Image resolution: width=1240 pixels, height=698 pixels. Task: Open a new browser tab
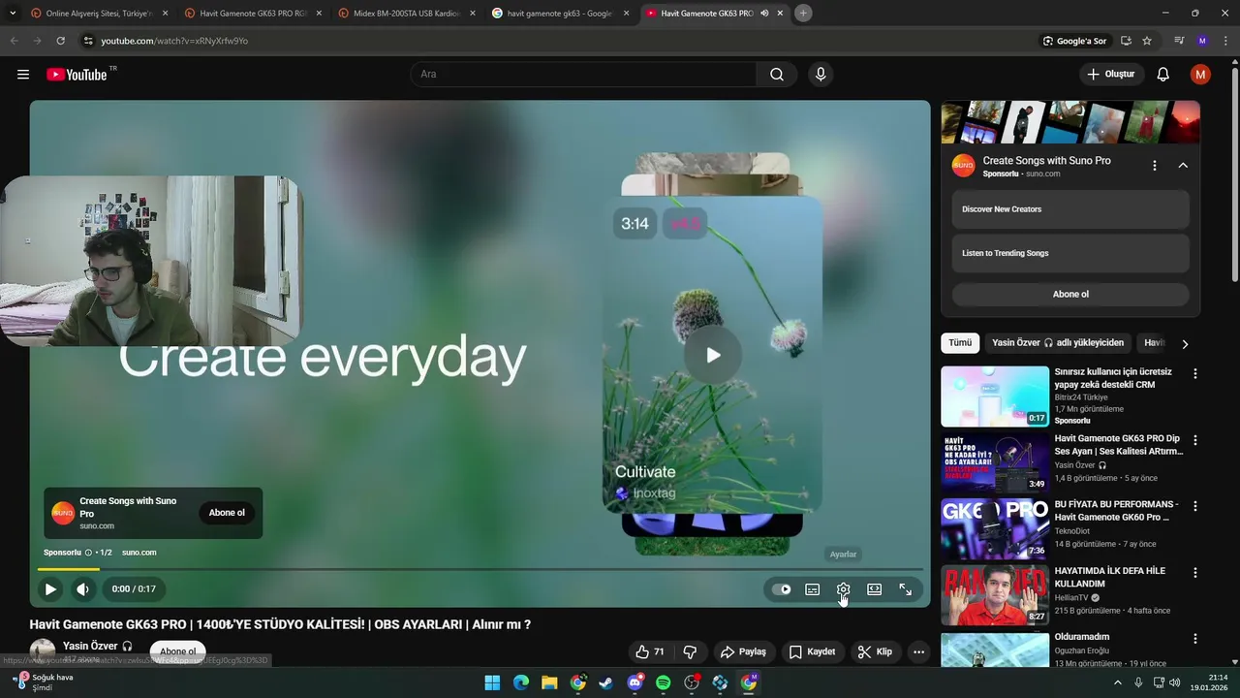click(803, 14)
